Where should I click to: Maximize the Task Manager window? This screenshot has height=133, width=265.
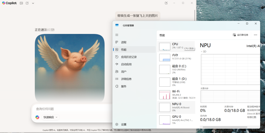click(x=247, y=24)
